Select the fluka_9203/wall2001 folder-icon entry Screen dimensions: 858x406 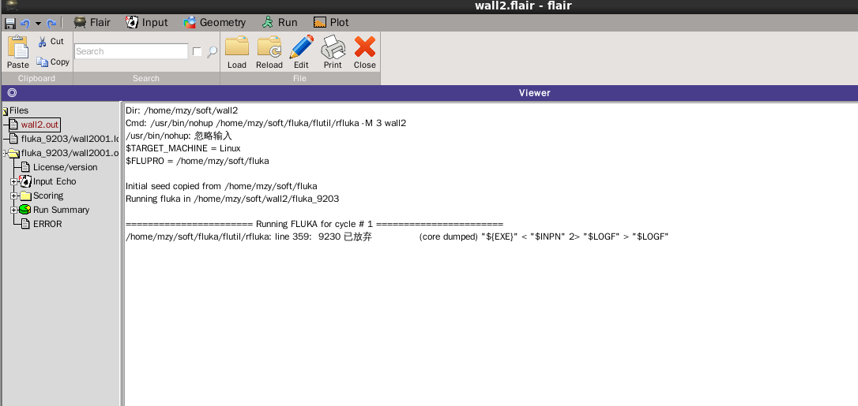pos(70,153)
